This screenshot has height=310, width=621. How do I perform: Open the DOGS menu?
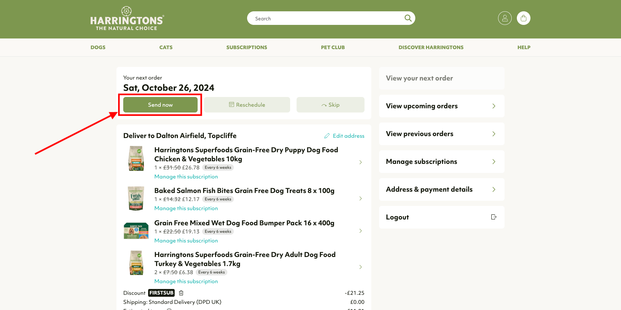(98, 47)
